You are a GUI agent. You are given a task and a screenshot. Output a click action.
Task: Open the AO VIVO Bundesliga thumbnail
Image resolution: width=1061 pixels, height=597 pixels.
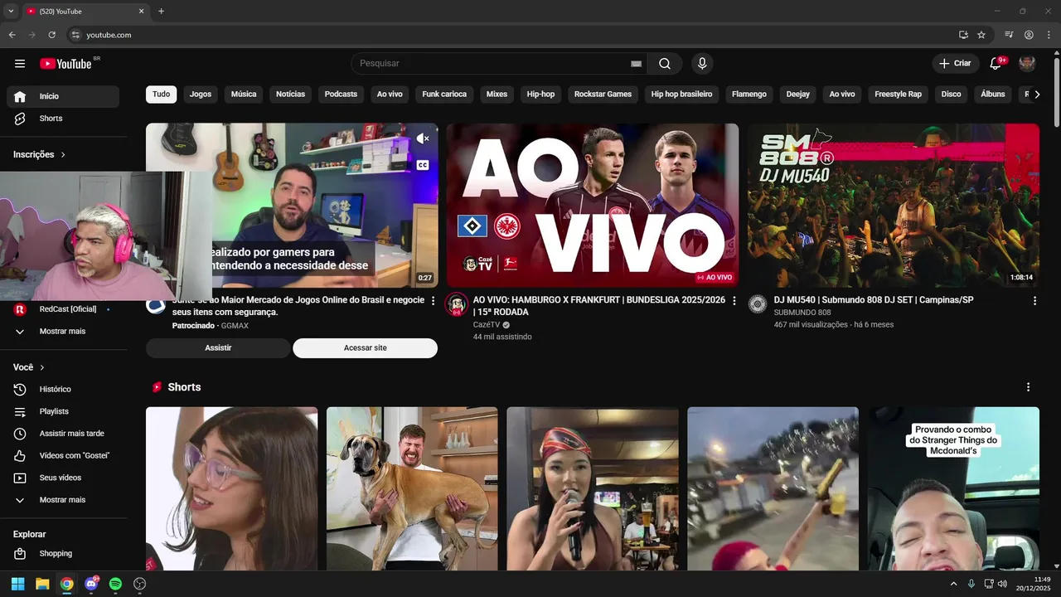click(593, 206)
